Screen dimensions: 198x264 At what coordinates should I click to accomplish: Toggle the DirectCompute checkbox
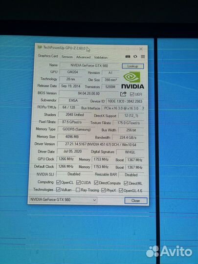tap(96, 183)
